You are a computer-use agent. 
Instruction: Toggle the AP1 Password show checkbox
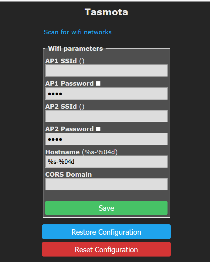(x=98, y=83)
